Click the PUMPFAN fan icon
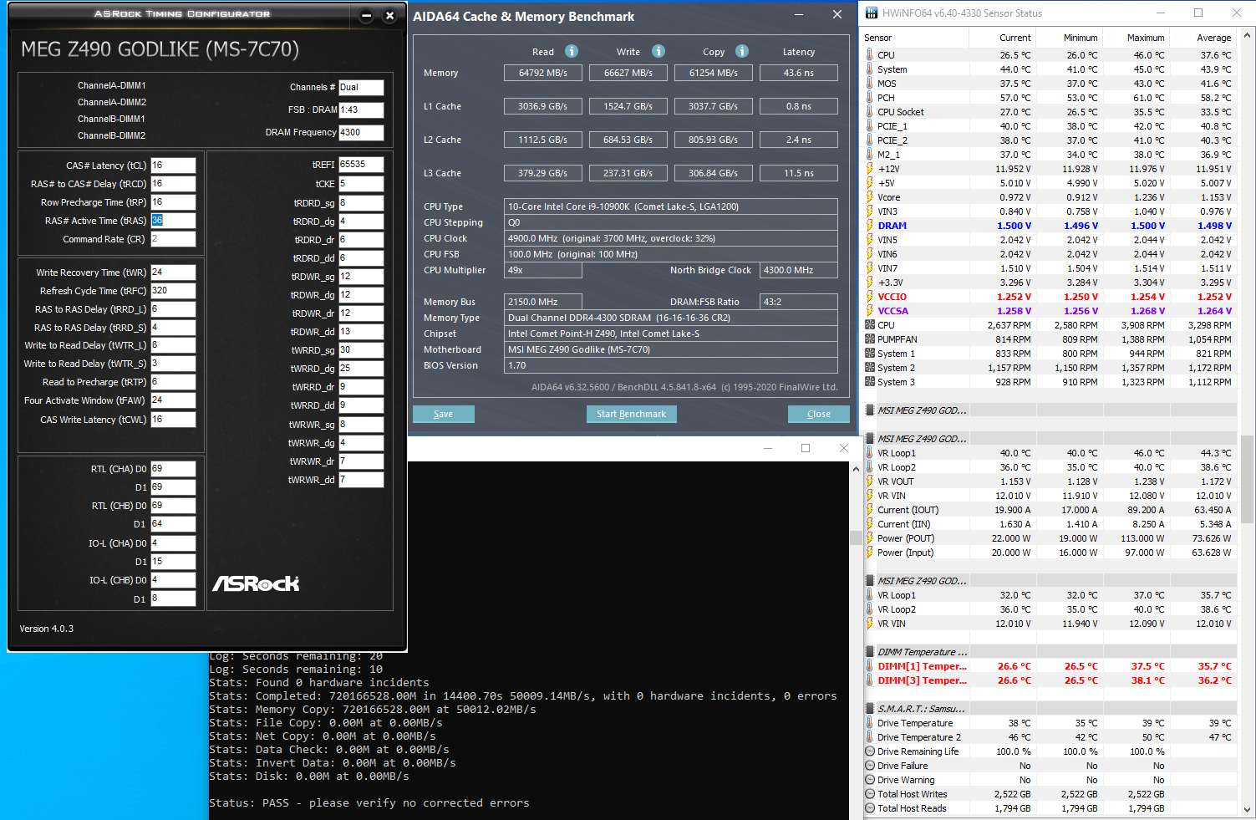 point(870,339)
